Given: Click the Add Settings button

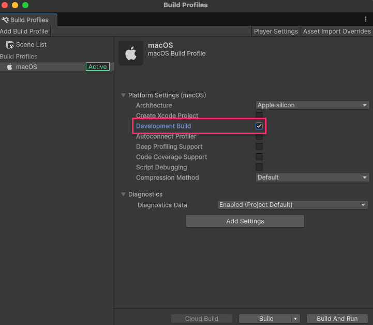Looking at the screenshot, I should pyautogui.click(x=245, y=221).
